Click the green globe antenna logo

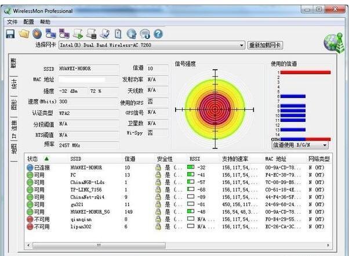coord(334,43)
